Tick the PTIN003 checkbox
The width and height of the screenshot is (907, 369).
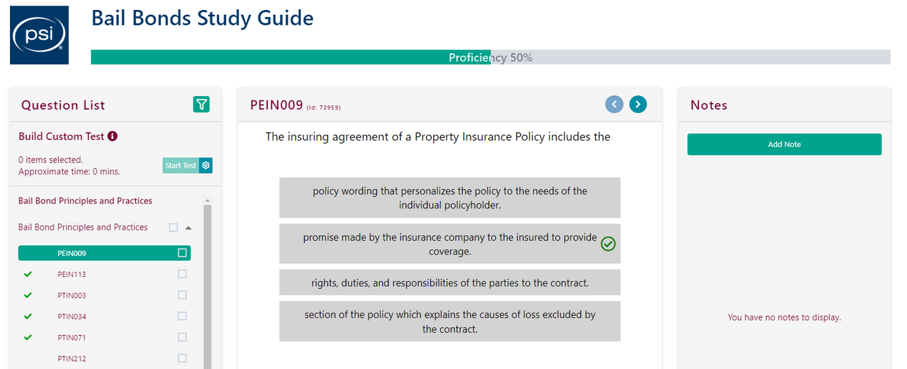pos(182,295)
